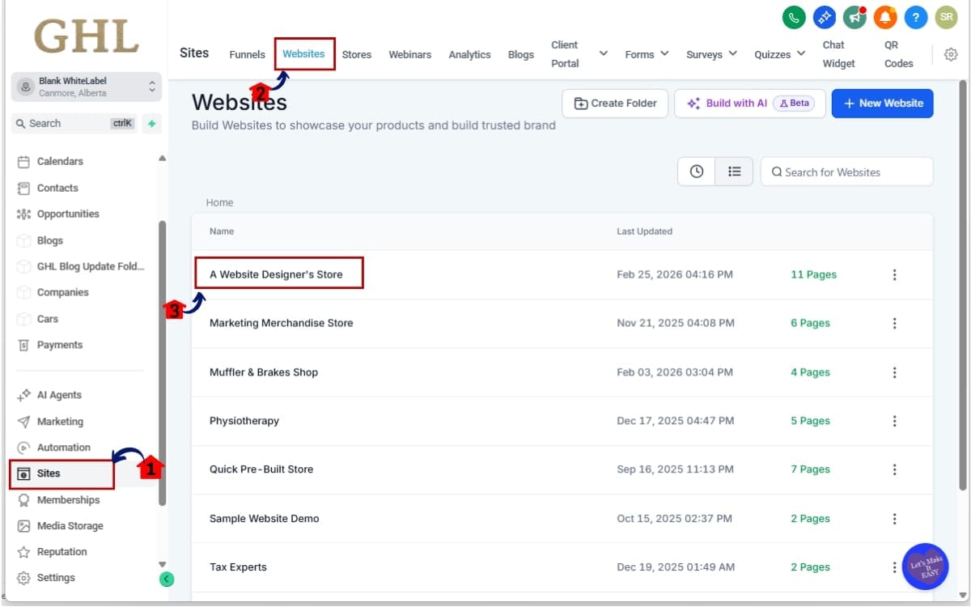Image resolution: width=971 pixels, height=607 pixels.
Task: Open the megaphone announcements icon
Action: tap(854, 17)
